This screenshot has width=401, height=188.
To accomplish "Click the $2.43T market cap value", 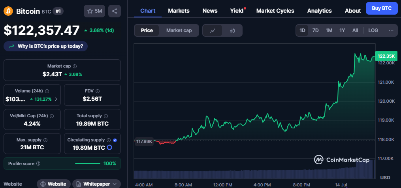I will tap(52, 74).
